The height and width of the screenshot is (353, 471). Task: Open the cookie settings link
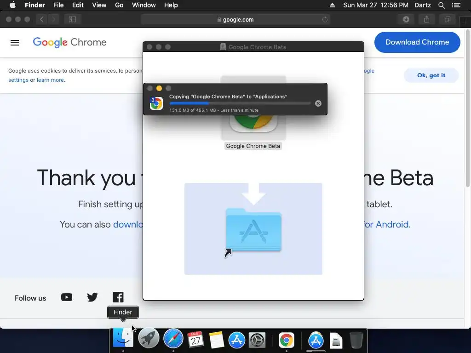pyautogui.click(x=18, y=80)
